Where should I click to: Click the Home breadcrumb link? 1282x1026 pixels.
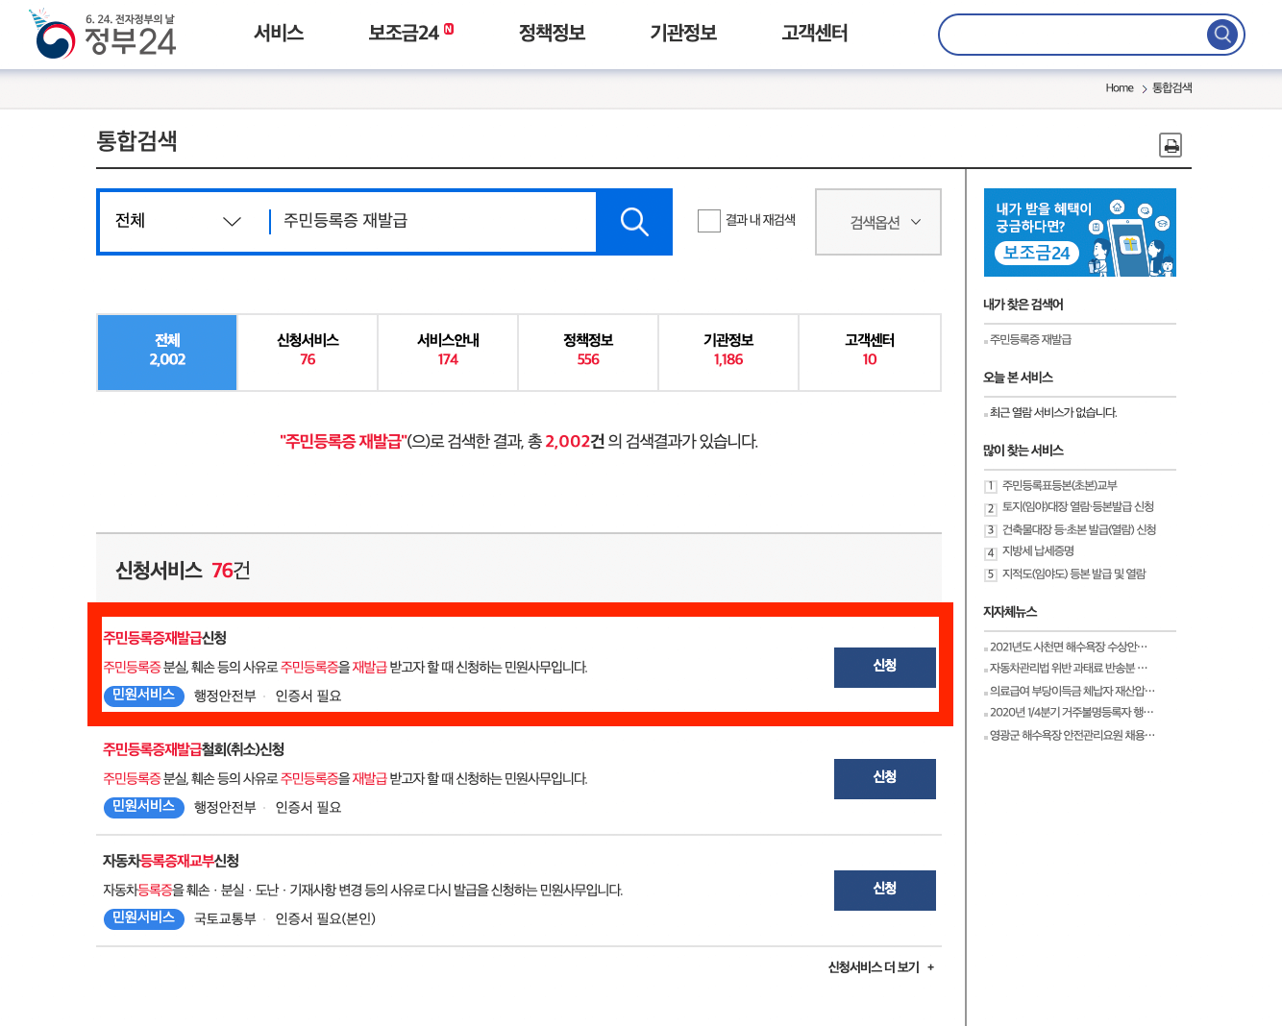(x=1119, y=87)
